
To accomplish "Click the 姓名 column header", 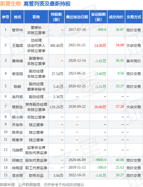I will [x=17, y=17].
